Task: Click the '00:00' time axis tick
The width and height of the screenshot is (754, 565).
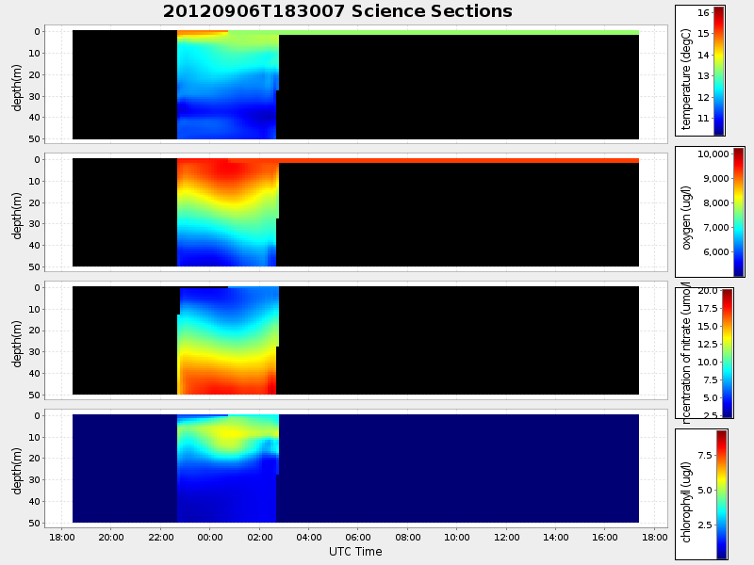Action: [x=210, y=537]
